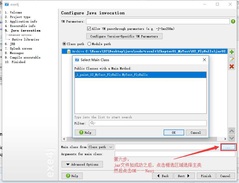Image resolution: width=239 pixels, height=183 pixels.
Task: Click the exe4j window title icon
Action: point(7,4)
